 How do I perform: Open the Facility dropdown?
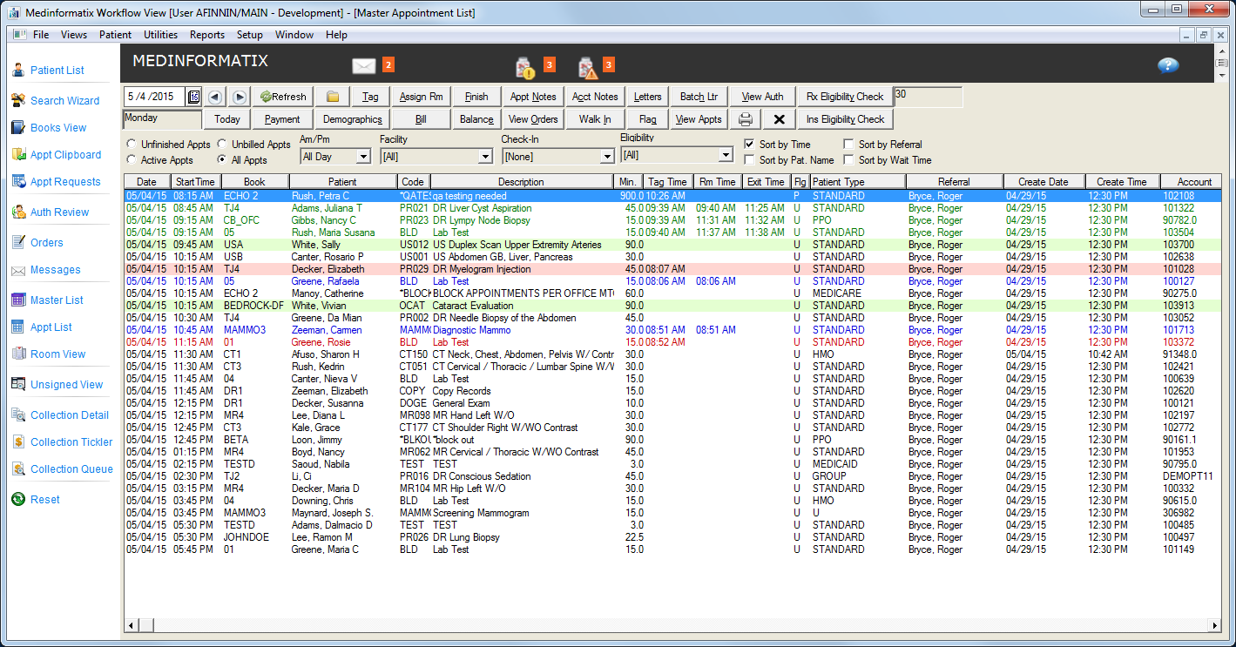[488, 155]
